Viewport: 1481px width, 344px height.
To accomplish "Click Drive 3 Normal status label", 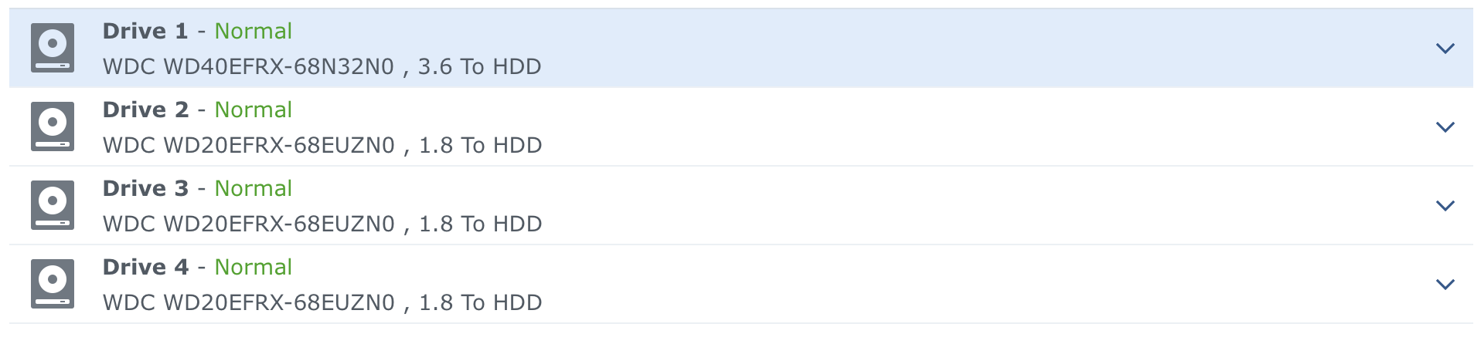I will coord(254,188).
